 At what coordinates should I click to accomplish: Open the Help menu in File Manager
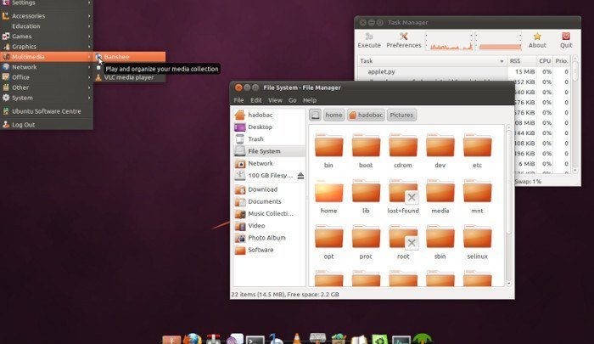pyautogui.click(x=310, y=100)
